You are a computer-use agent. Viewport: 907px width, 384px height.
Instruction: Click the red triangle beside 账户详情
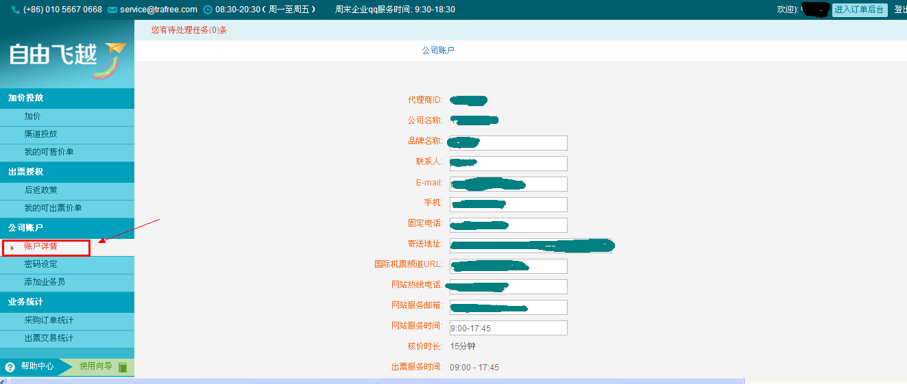pos(12,247)
